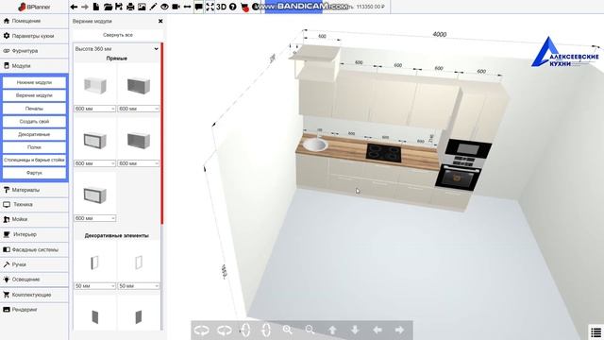Viewport: 604px width, 340px height.
Task: Toggle the eye visibility icon
Action: pyautogui.click(x=164, y=7)
